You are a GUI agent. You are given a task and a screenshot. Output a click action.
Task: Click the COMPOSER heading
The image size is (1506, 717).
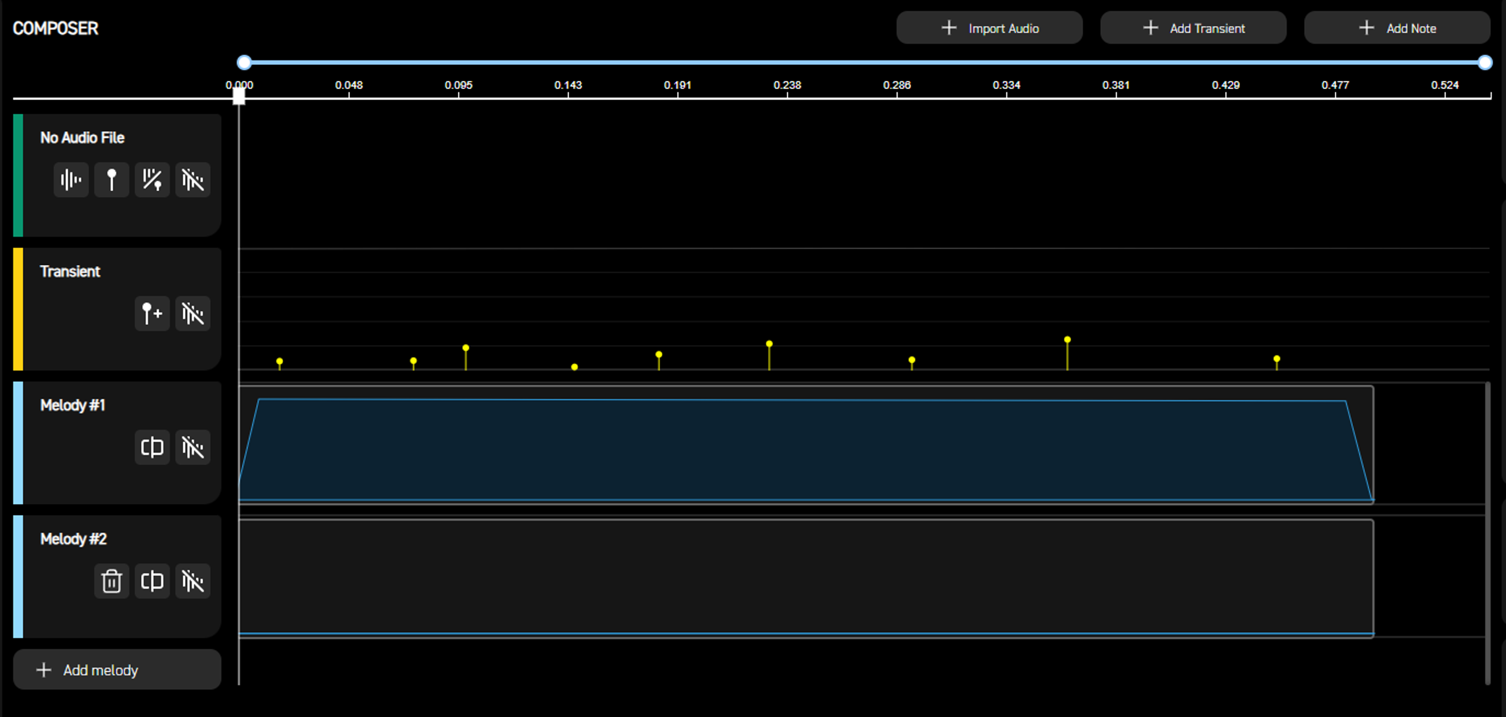pos(56,28)
